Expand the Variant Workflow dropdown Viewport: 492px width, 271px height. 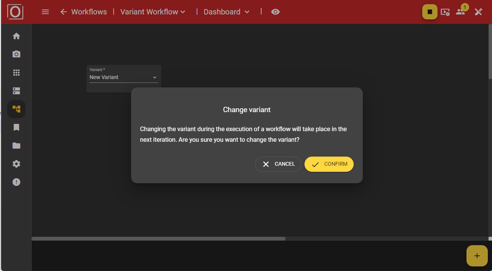coord(152,12)
